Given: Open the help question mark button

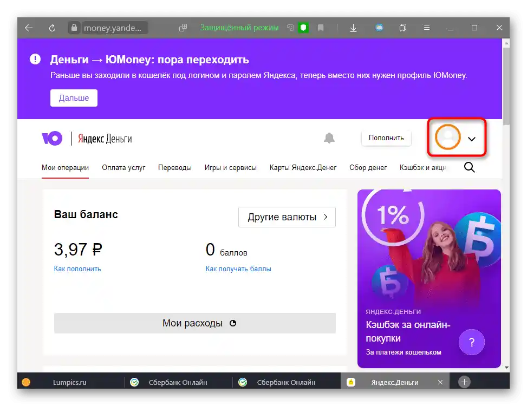Looking at the screenshot, I should coord(472,342).
